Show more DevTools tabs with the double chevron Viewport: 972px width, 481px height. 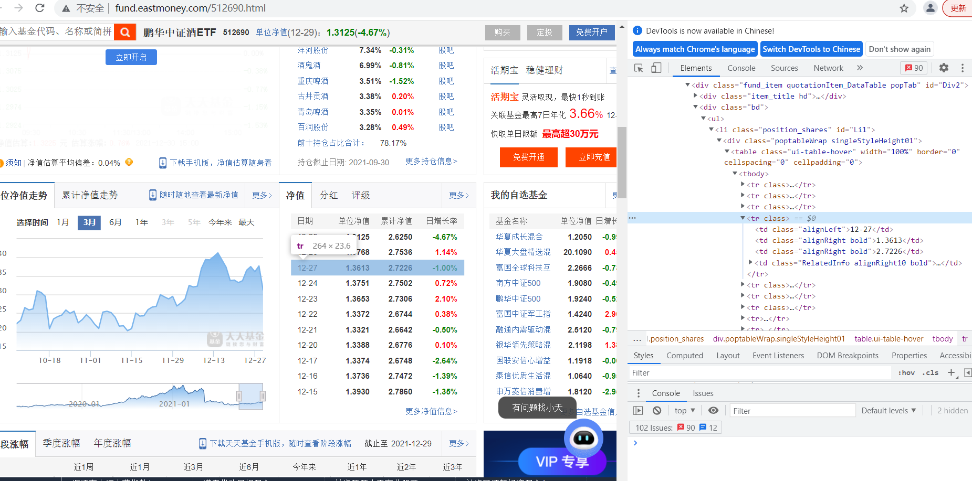(860, 68)
